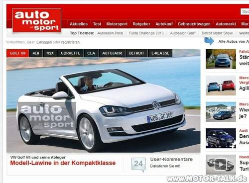Open the Automarkt menu
The image size is (249, 183).
click(226, 24)
